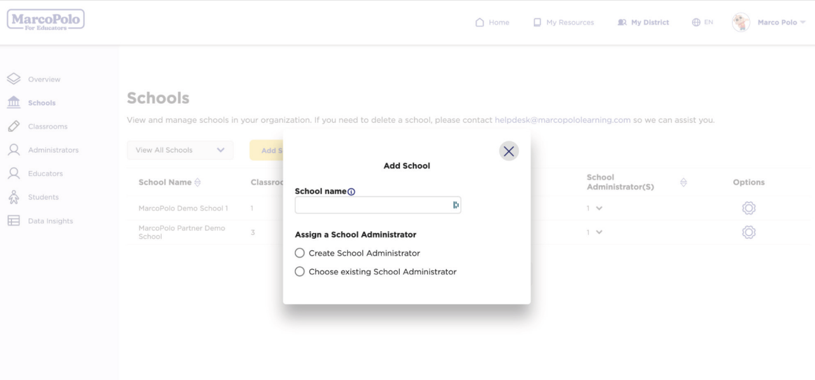Click the Students icon in sidebar
The width and height of the screenshot is (815, 380).
[13, 197]
